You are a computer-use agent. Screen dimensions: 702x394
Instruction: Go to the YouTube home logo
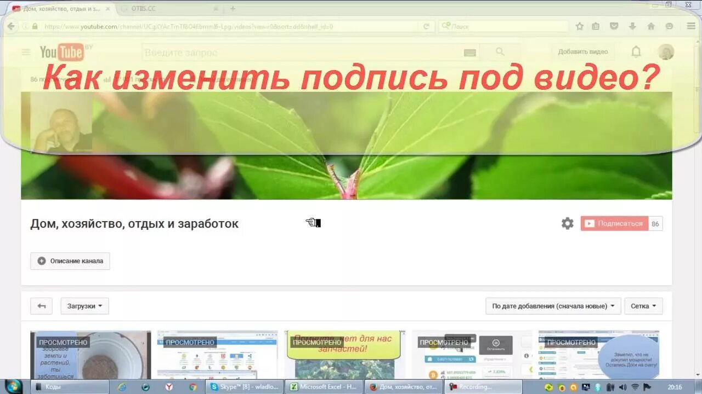[x=62, y=53]
